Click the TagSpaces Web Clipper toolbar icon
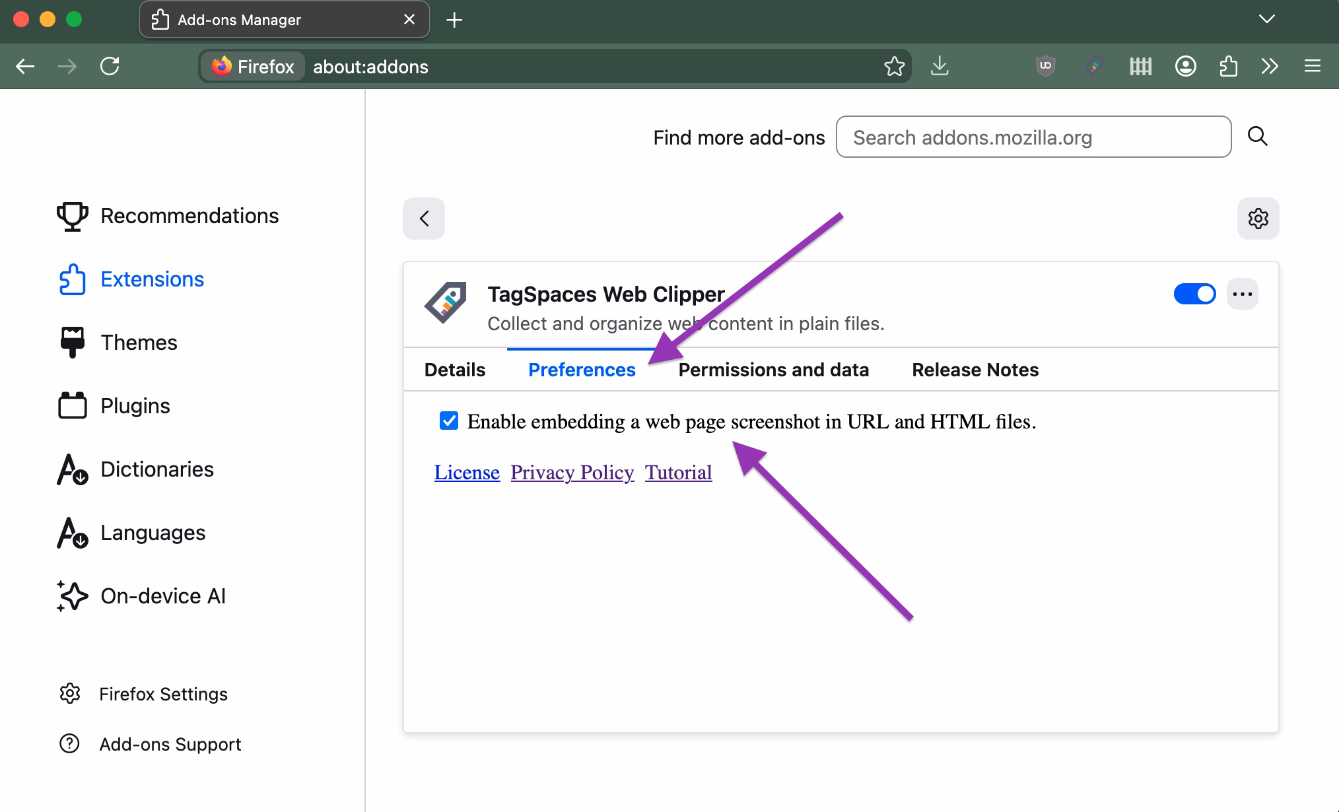This screenshot has width=1339, height=812. (1094, 66)
